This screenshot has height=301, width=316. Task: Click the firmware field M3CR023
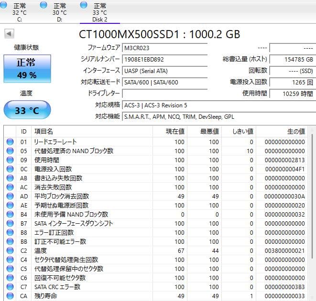click(x=164, y=48)
